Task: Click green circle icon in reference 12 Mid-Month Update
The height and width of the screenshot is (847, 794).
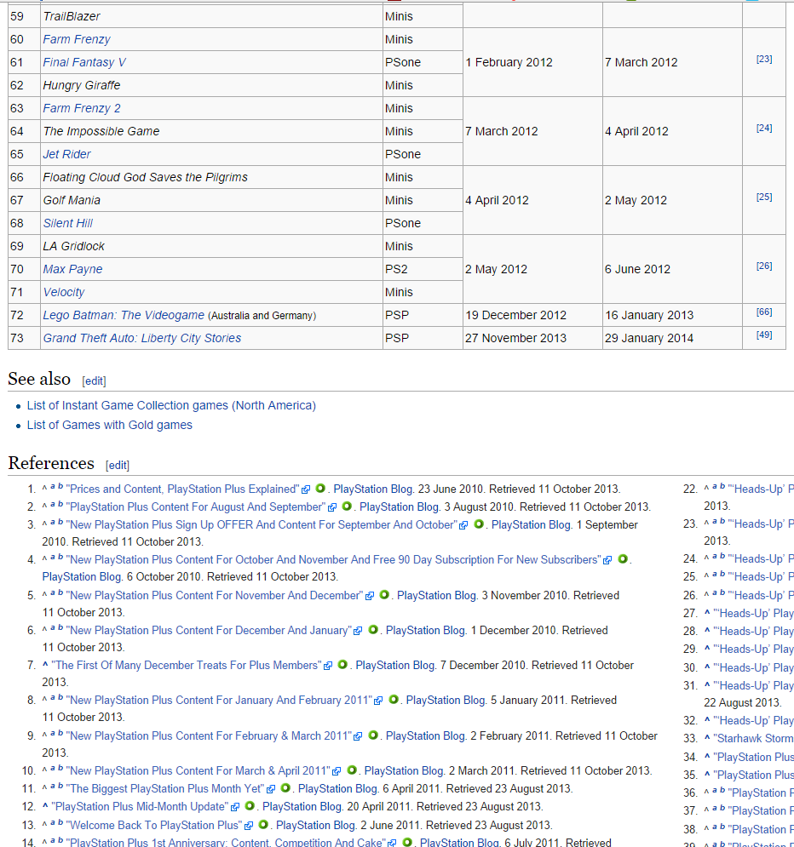Action: [x=250, y=806]
